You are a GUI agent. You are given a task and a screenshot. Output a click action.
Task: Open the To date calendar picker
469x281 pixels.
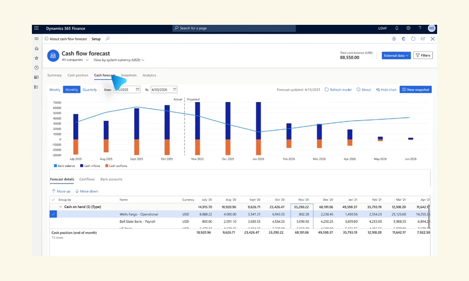(x=174, y=89)
